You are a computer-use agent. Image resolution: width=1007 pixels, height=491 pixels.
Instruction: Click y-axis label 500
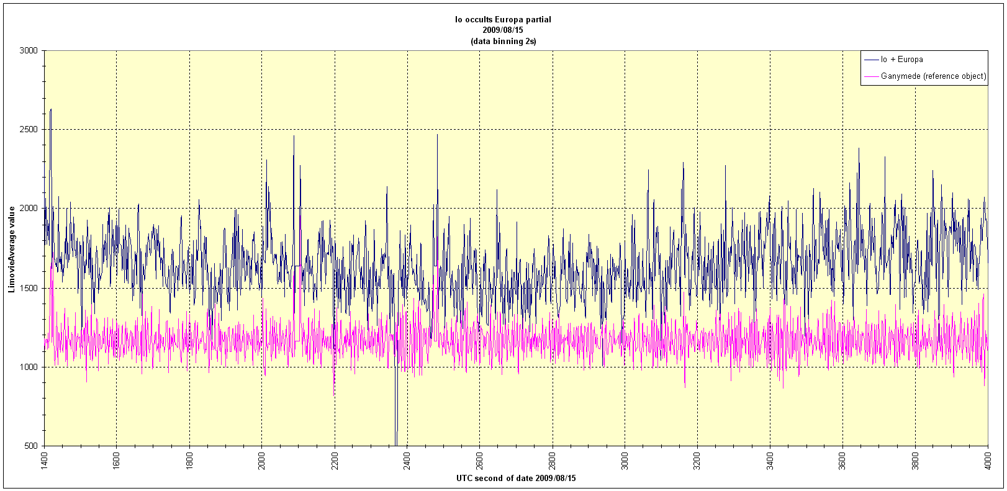[32, 446]
